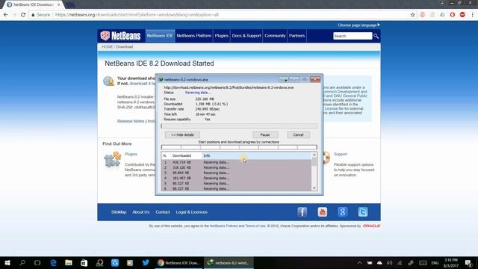This screenshot has height=269, width=478.
Task: Open Task View on the taskbar
Action: 37,262
